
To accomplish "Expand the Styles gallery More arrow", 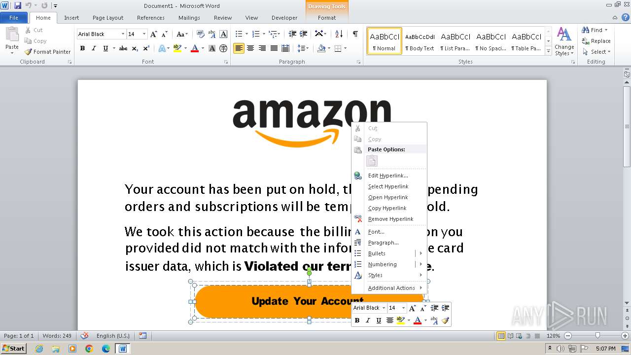I will coord(548,50).
